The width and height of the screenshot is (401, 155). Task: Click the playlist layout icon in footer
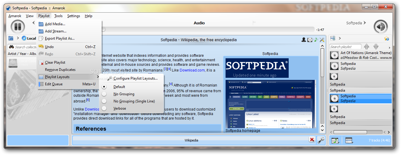(349, 140)
